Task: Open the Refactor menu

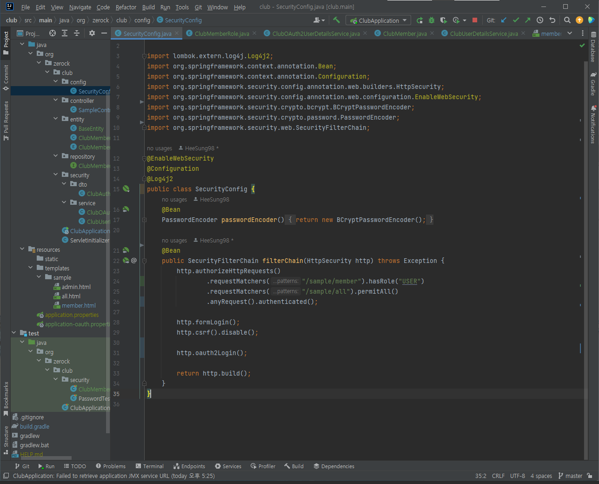Action: [x=126, y=7]
